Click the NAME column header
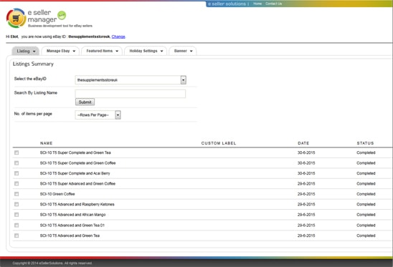The width and height of the screenshot is (393, 267). point(47,143)
